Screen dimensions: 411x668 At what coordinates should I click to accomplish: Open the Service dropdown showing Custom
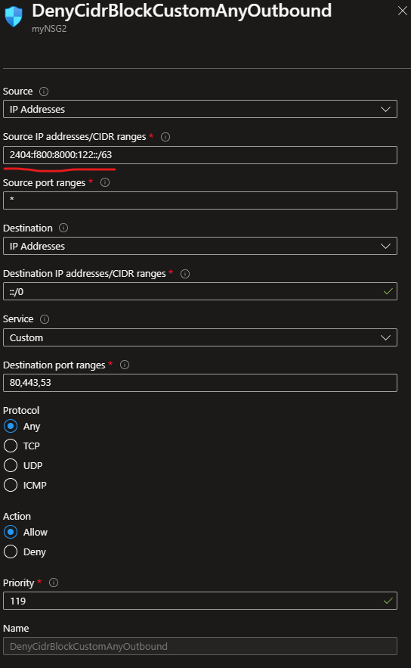click(x=200, y=337)
